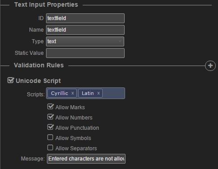This screenshot has height=169, width=218.
Task: Remove the Latin script tag
Action: point(98,93)
